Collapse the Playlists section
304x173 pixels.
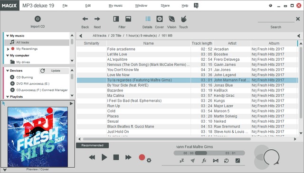point(8,97)
